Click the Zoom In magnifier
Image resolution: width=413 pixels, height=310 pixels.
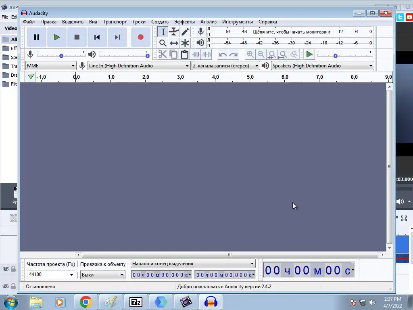point(250,54)
